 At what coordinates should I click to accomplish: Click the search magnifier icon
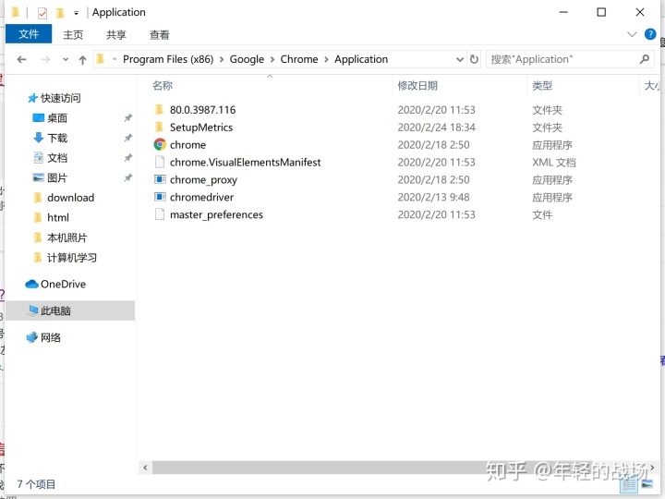645,59
